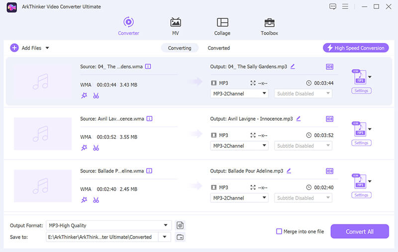The image size is (398, 252).
Task: Open cut scissors for Ballade Pour Adeline
Action: point(96,200)
